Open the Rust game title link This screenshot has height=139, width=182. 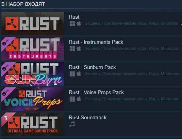click(x=74, y=17)
